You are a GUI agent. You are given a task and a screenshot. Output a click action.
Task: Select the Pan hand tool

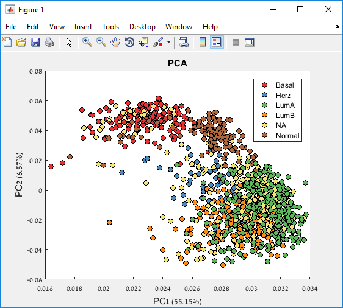pos(115,42)
